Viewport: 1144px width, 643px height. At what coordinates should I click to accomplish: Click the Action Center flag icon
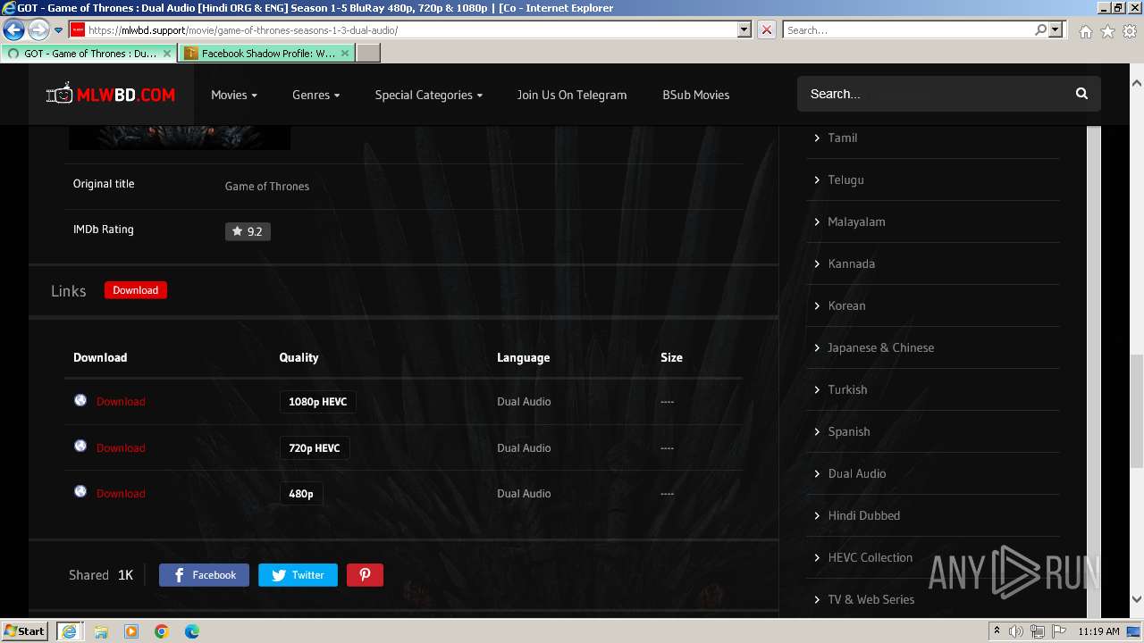coord(1059,631)
